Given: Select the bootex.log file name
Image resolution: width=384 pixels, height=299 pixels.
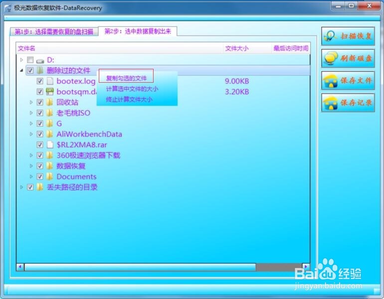Looking at the screenshot, I should point(76,81).
